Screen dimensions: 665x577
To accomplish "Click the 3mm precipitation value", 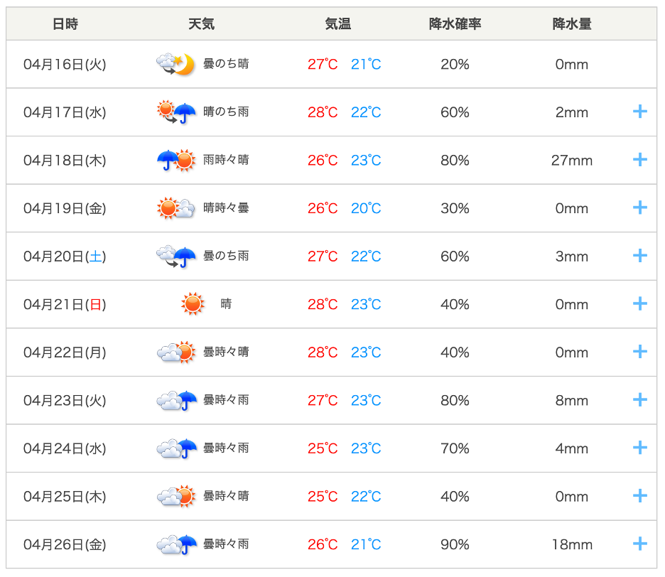I will pos(572,257).
